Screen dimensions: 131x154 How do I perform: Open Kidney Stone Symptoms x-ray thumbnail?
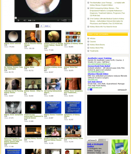coord(13,108)
